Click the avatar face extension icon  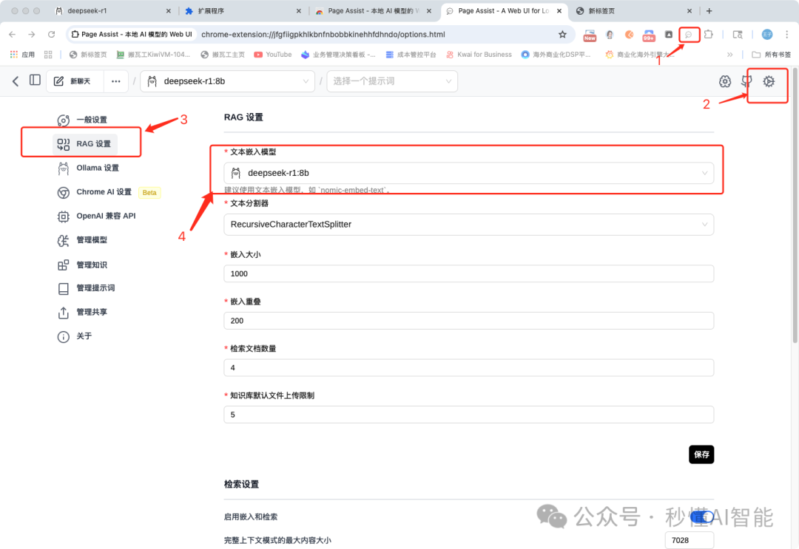click(610, 35)
